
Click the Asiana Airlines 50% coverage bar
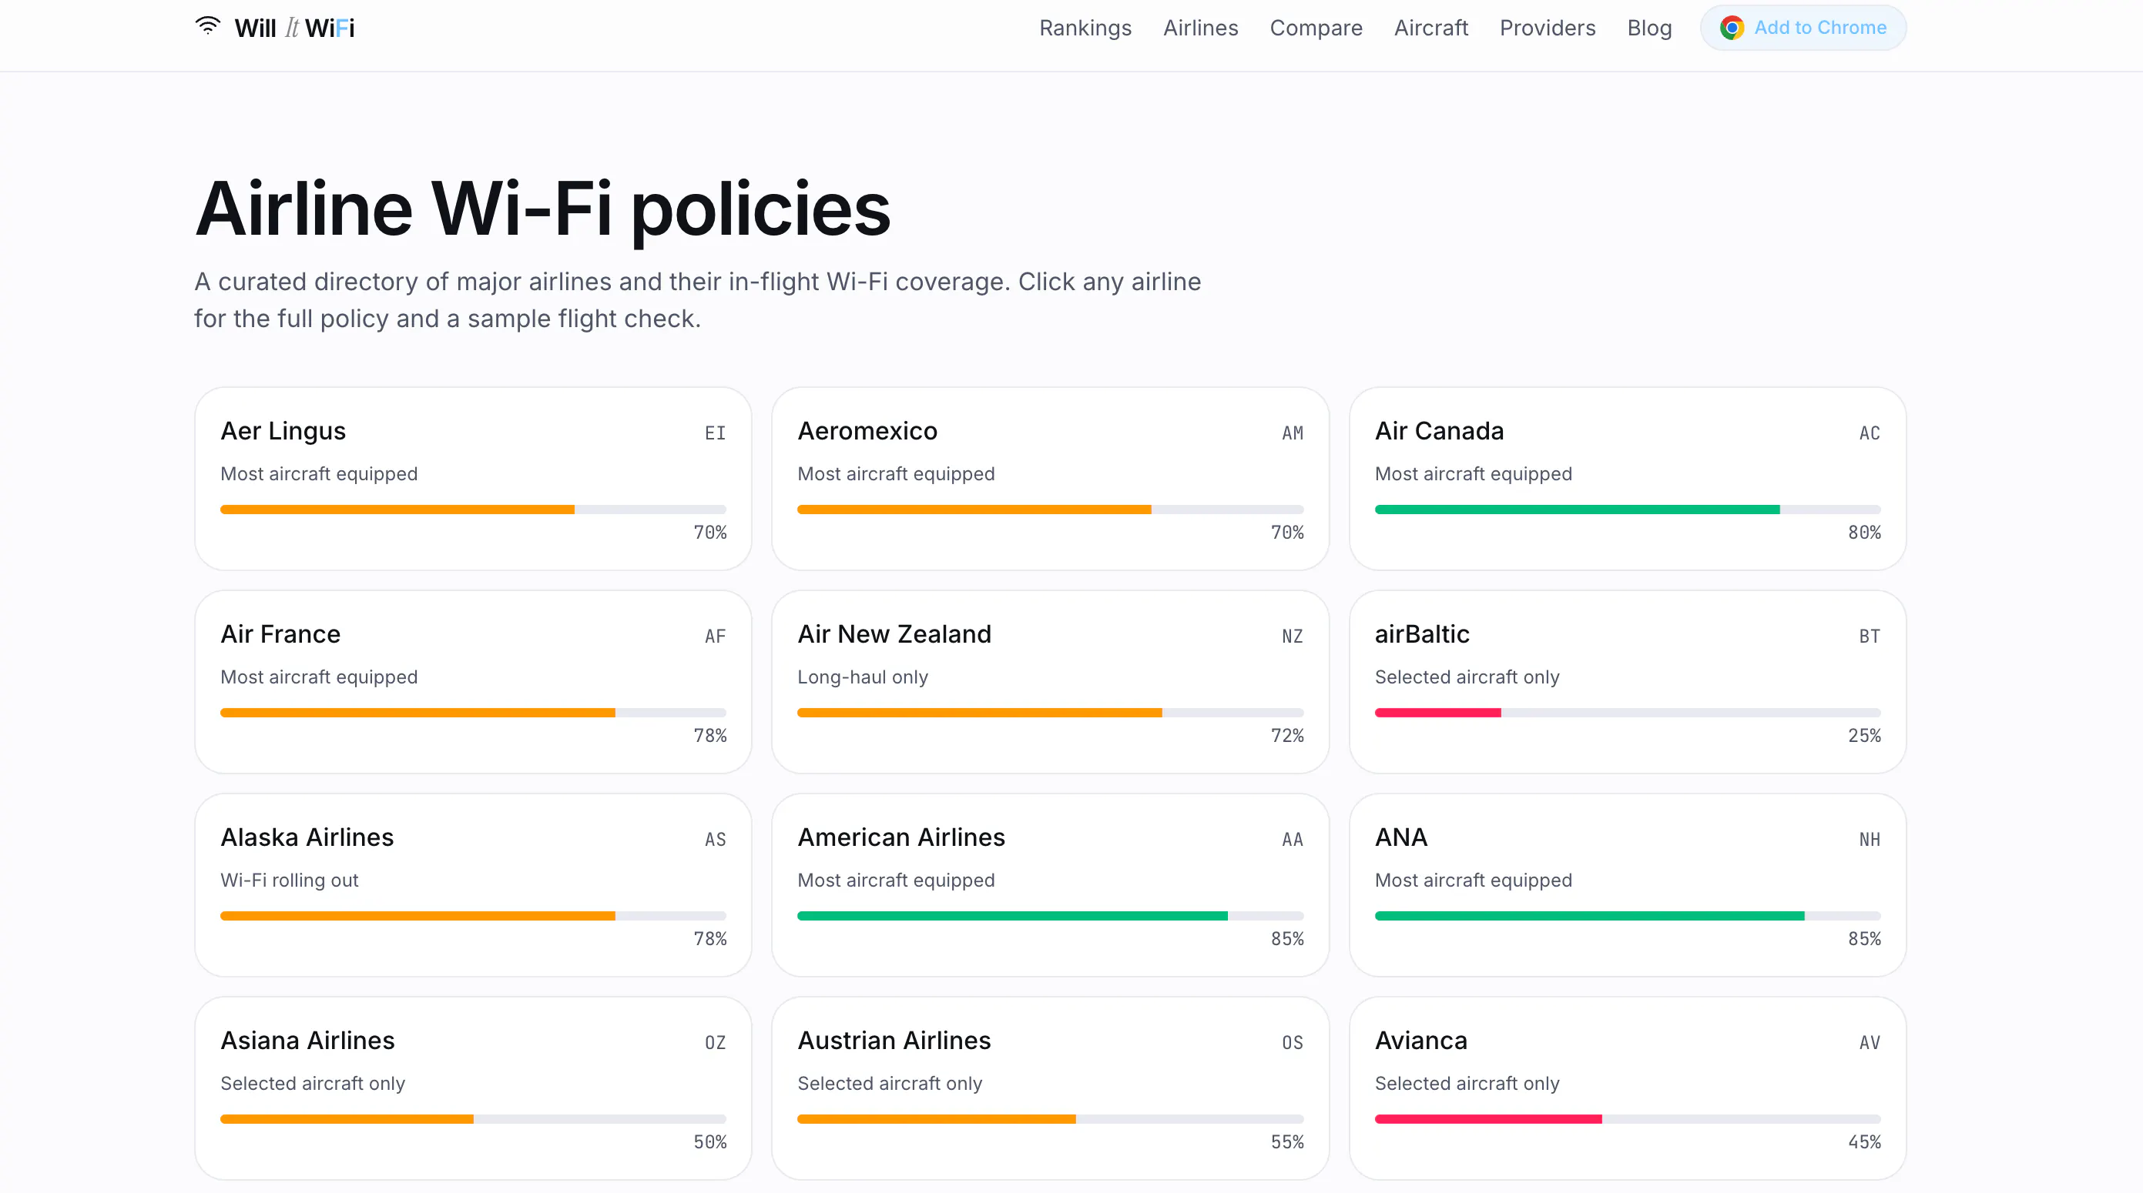tap(472, 1119)
